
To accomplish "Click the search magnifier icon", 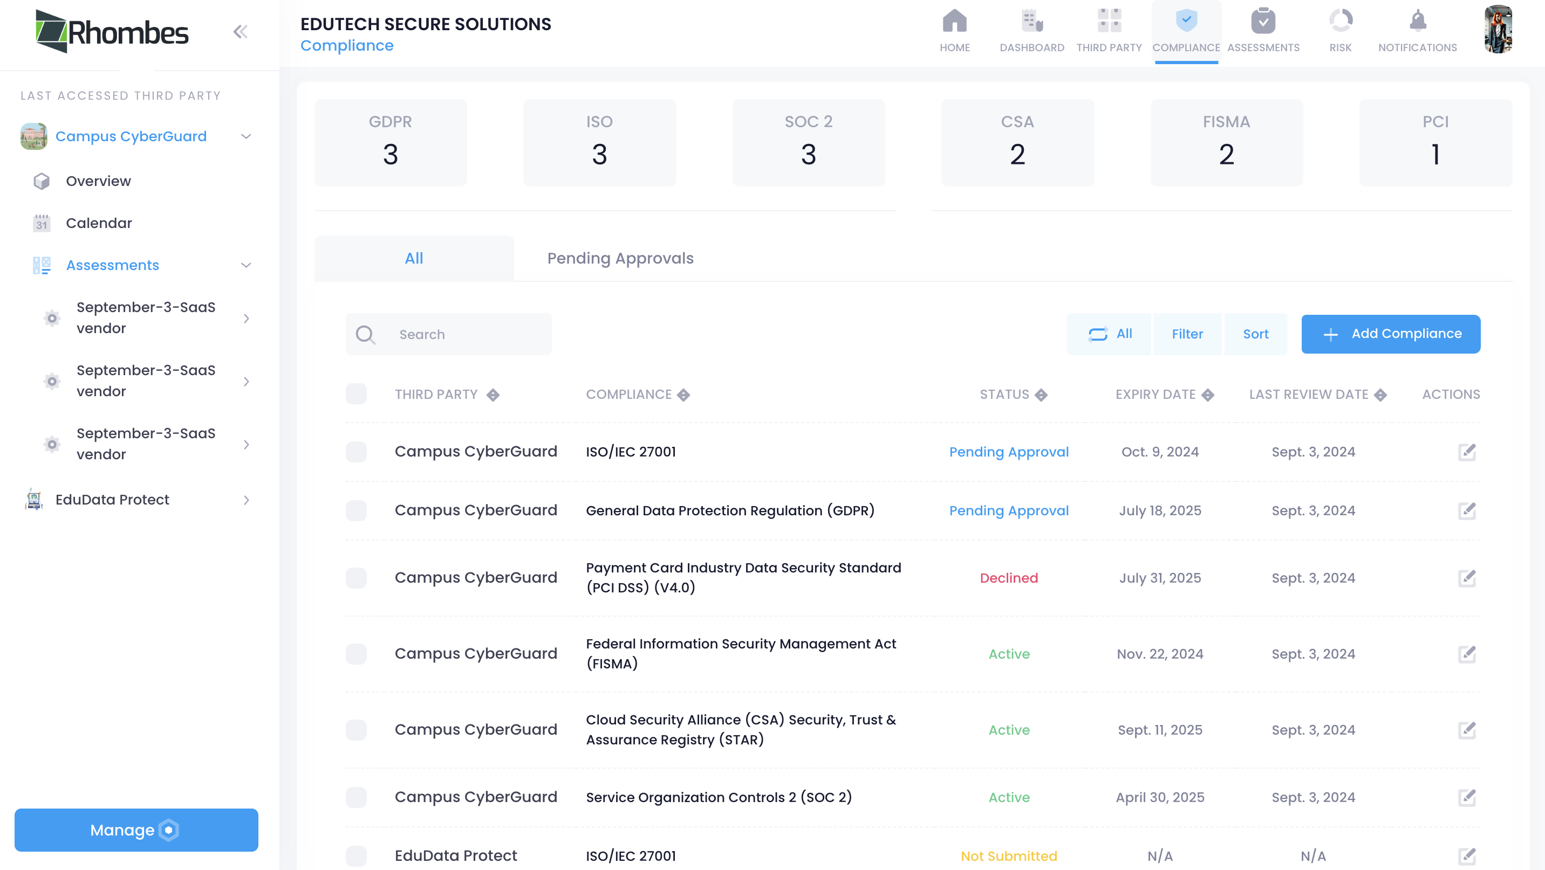I will point(365,334).
